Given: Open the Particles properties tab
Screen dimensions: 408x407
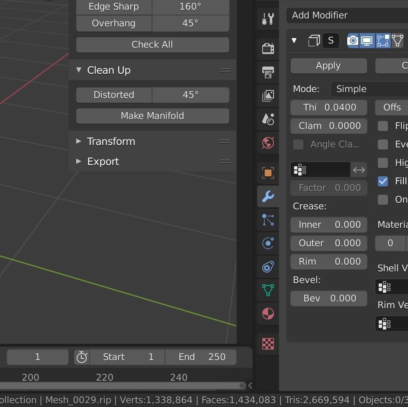Looking at the screenshot, I should point(268,220).
